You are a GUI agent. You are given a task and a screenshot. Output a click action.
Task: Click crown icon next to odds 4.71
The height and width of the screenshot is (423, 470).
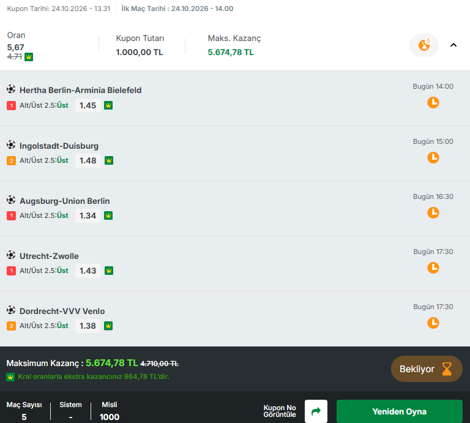tap(29, 57)
